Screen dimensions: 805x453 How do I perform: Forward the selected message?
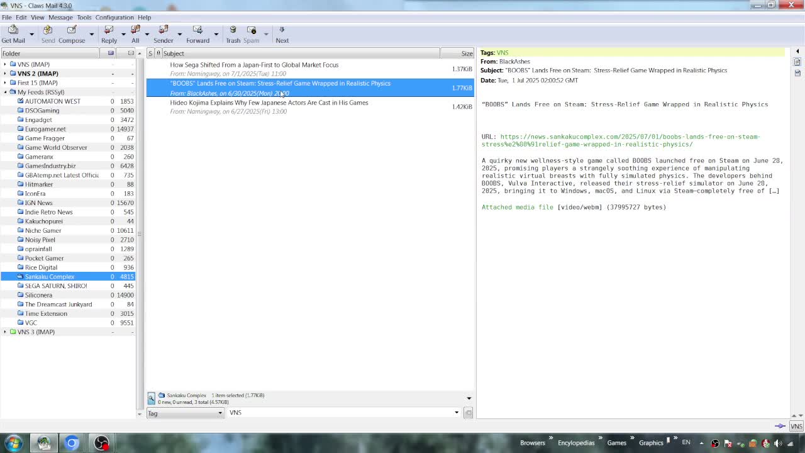(x=197, y=35)
